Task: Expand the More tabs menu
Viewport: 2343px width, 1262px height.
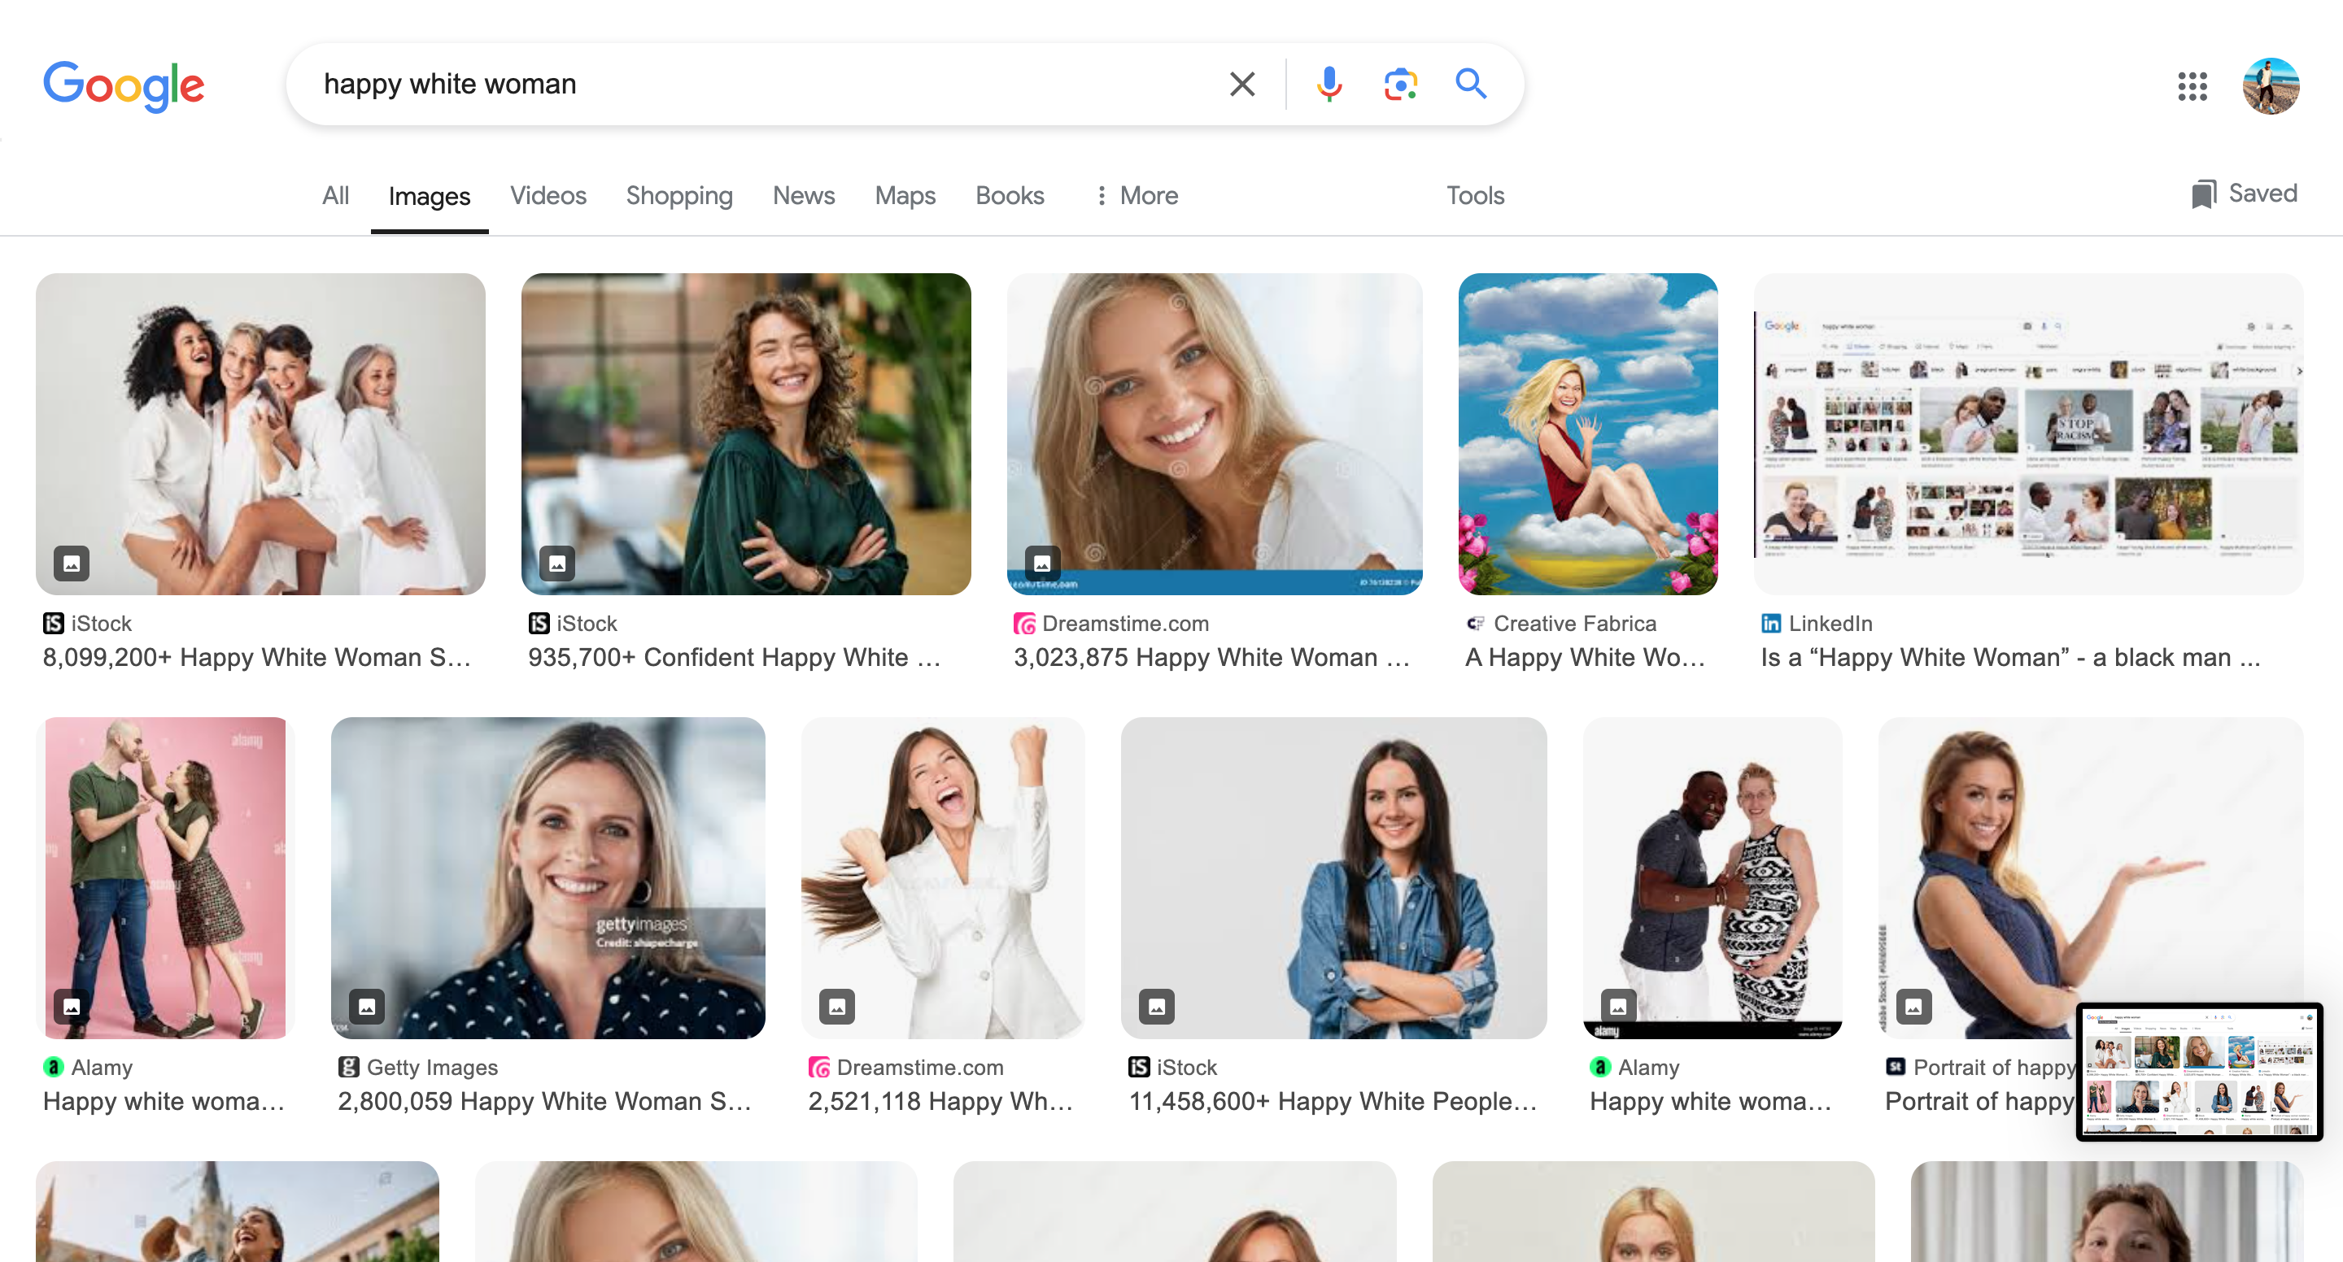Action: tap(1137, 195)
